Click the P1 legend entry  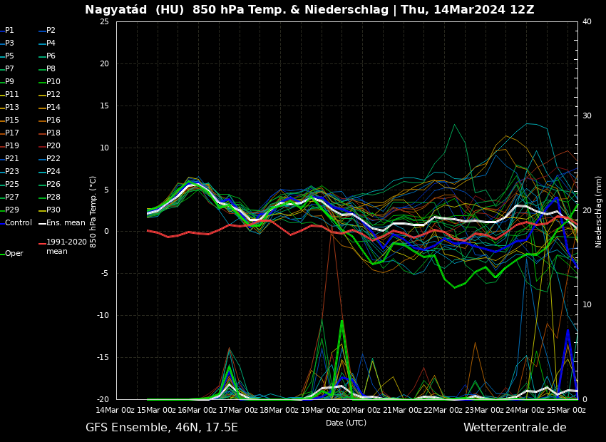9,31
